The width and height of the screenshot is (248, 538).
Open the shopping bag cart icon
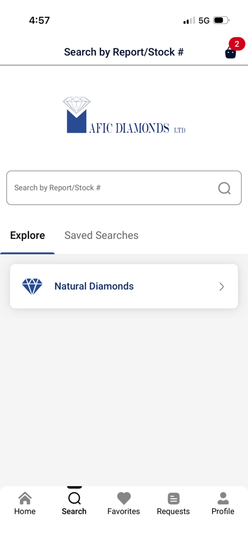pos(230,53)
